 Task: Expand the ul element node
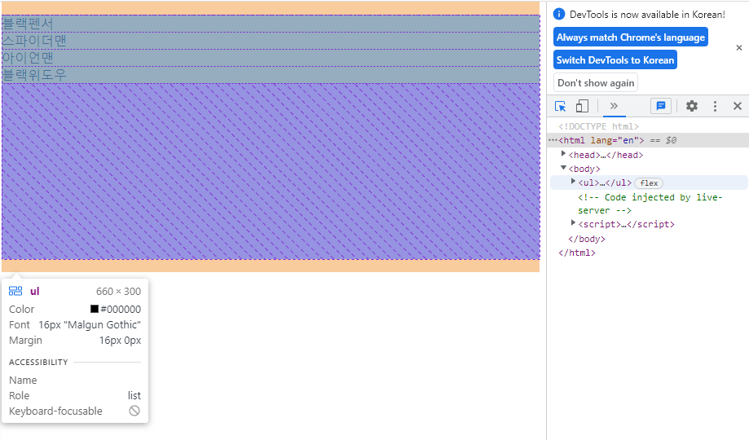point(573,182)
